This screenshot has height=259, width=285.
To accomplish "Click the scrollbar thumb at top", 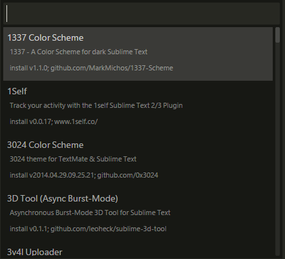I will tap(277, 35).
